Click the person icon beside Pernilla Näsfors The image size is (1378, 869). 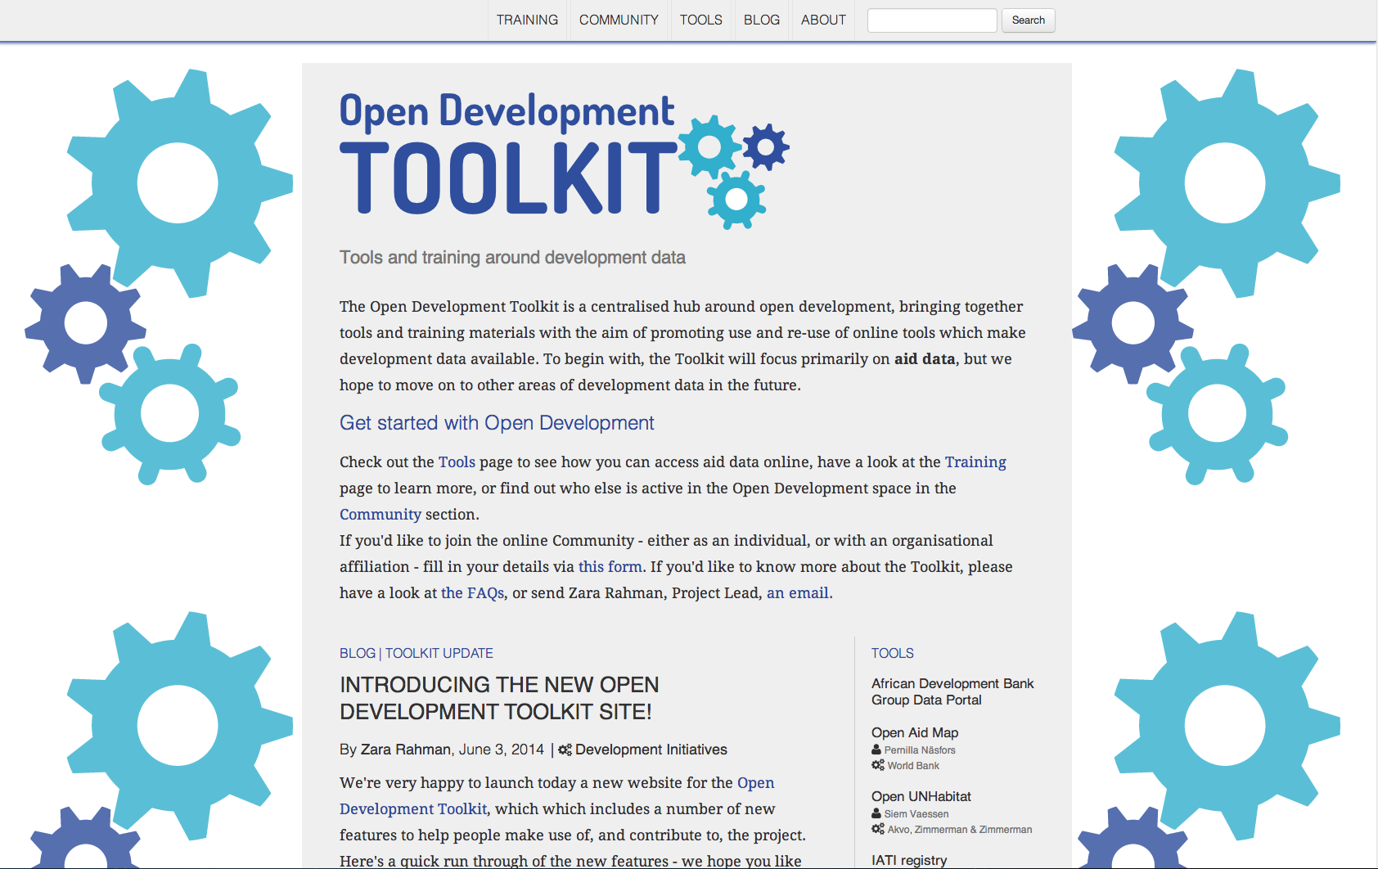[876, 750]
